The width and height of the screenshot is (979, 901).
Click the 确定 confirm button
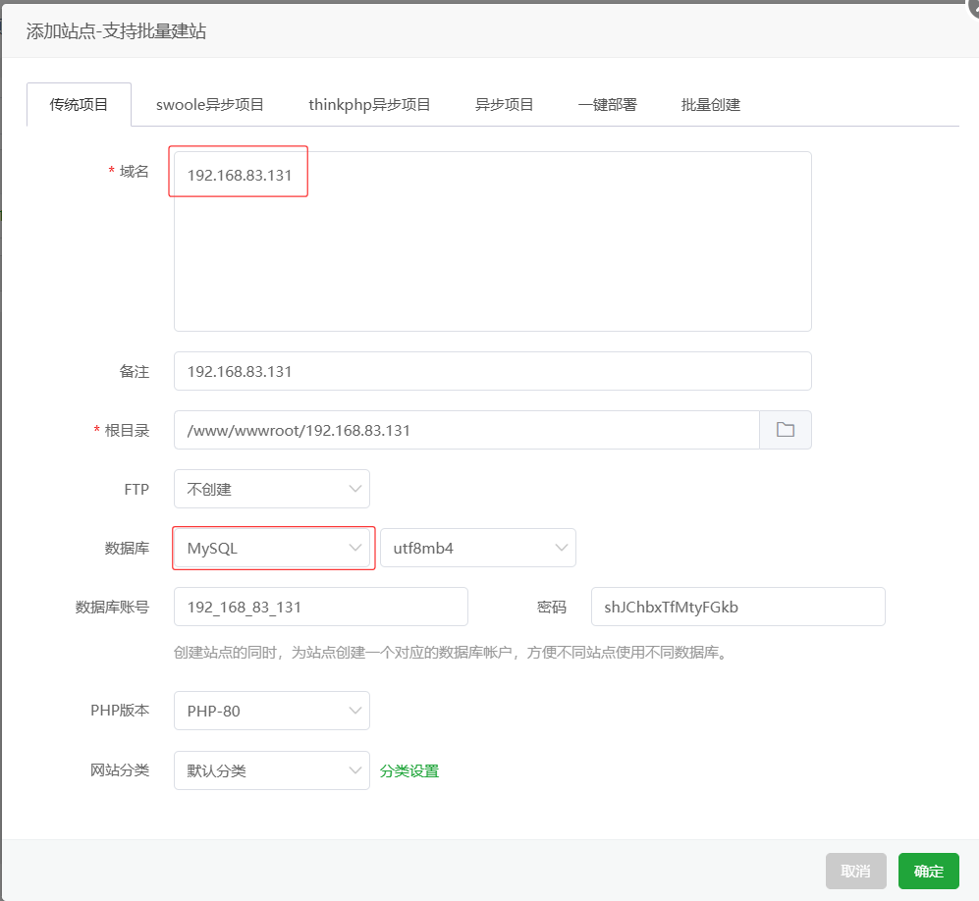928,871
